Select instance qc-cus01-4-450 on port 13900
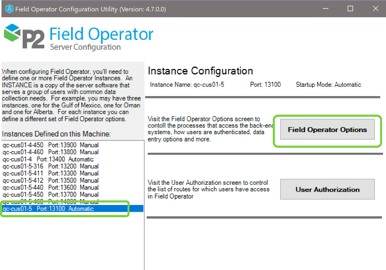386x270 pixels. tap(50, 145)
